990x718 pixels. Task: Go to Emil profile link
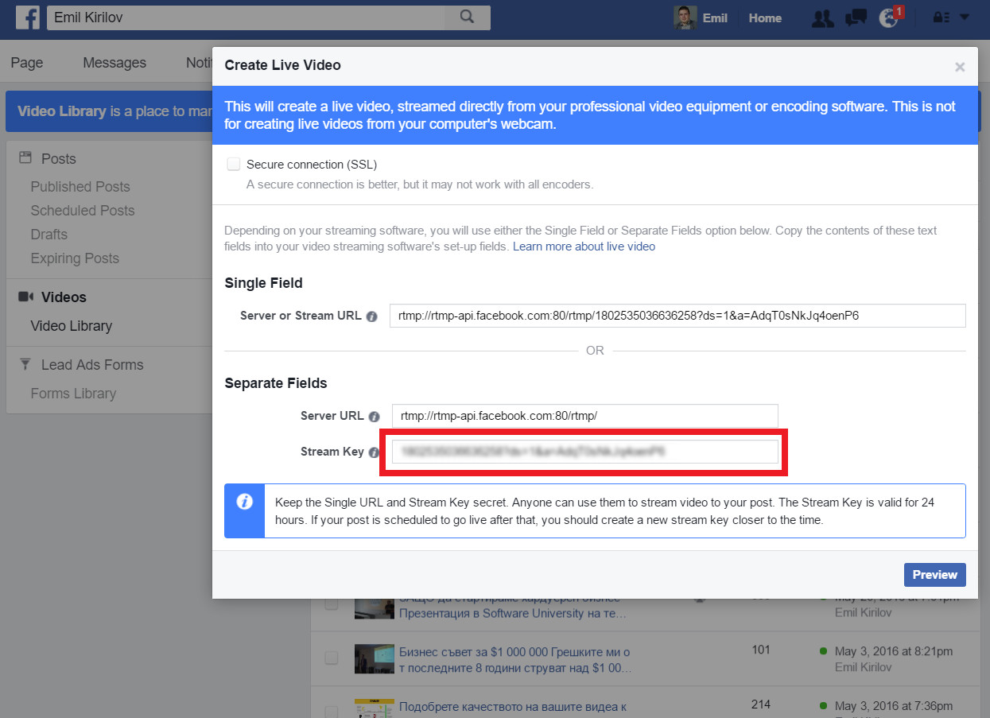tap(715, 17)
